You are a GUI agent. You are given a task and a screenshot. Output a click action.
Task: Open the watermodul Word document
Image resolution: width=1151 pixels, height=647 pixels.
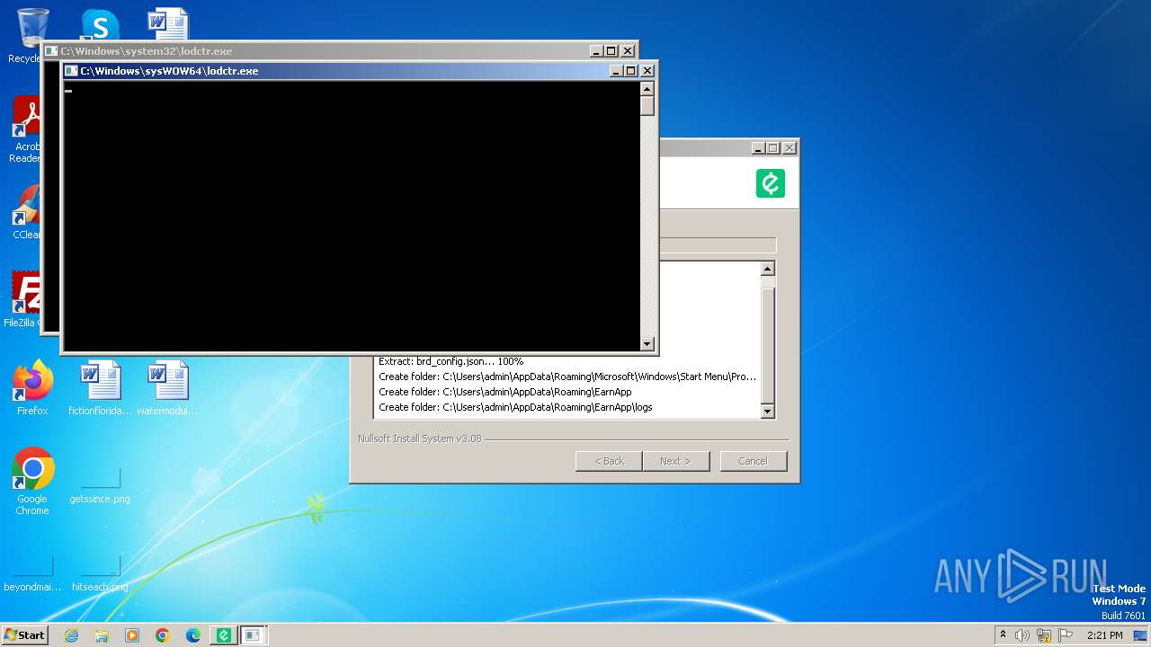point(168,388)
